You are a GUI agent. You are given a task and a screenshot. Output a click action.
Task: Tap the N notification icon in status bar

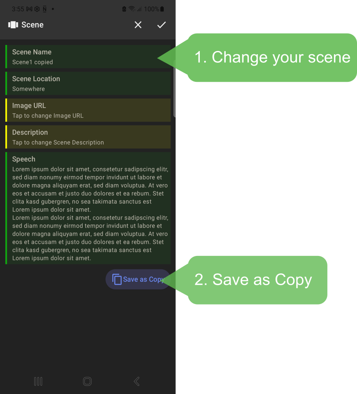tap(45, 9)
